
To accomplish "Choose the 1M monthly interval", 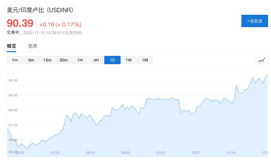I will (x=145, y=60).
